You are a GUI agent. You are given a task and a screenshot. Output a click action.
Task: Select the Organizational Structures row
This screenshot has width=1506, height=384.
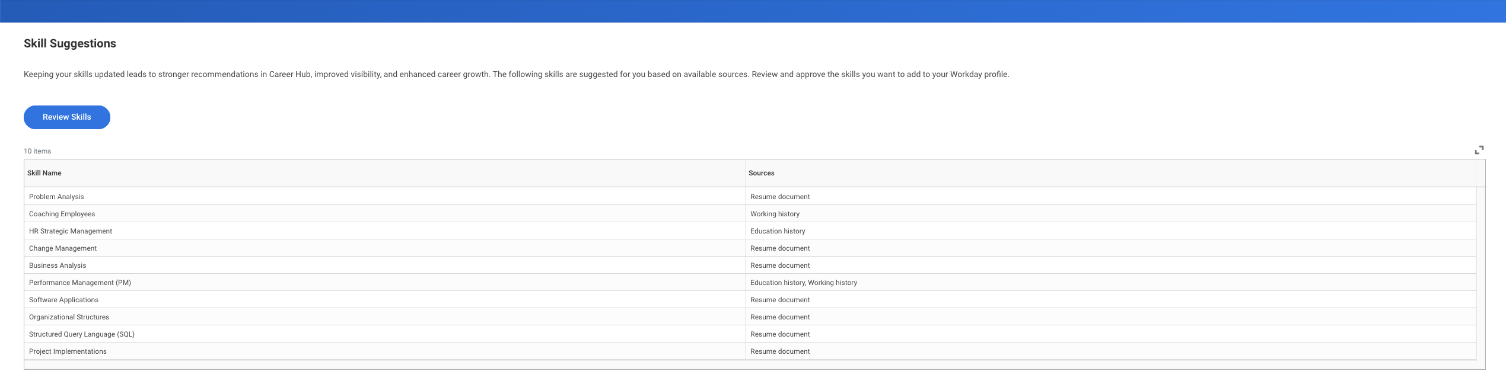click(69, 317)
